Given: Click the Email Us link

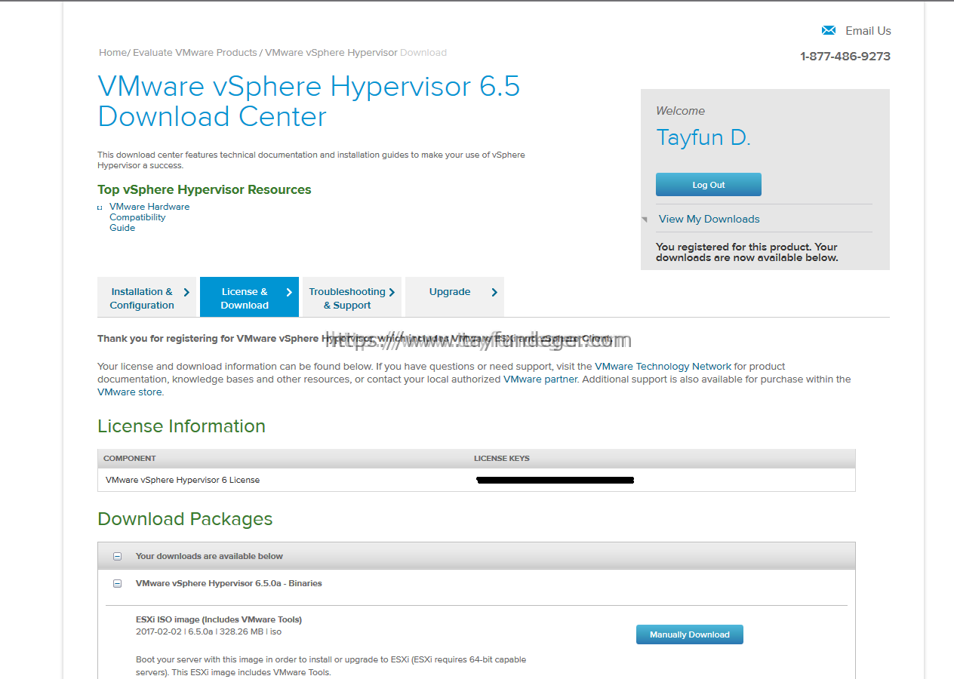Looking at the screenshot, I should 868,31.
